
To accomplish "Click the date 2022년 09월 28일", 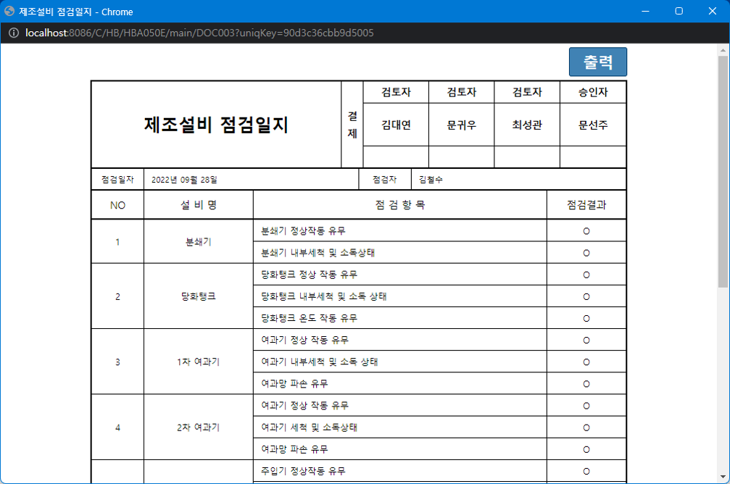I will pyautogui.click(x=184, y=180).
